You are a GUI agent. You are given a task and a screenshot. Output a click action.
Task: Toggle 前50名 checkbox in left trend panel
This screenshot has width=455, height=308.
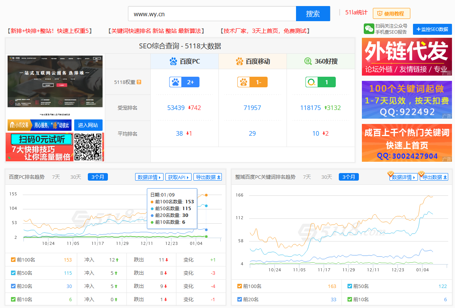pos(13,273)
